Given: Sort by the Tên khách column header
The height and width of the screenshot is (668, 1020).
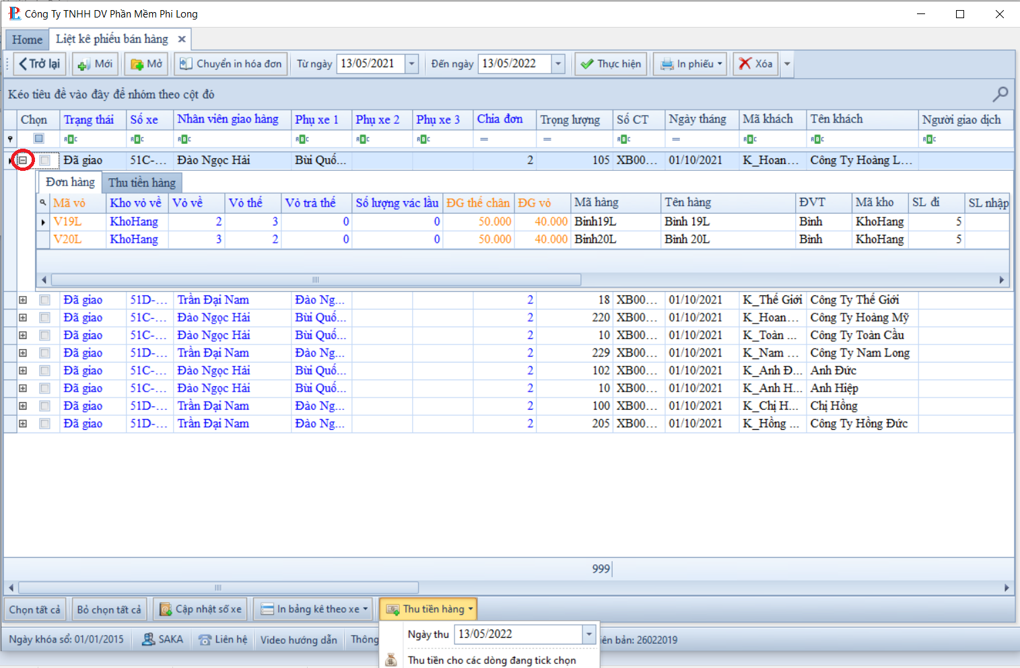Looking at the screenshot, I should click(862, 119).
